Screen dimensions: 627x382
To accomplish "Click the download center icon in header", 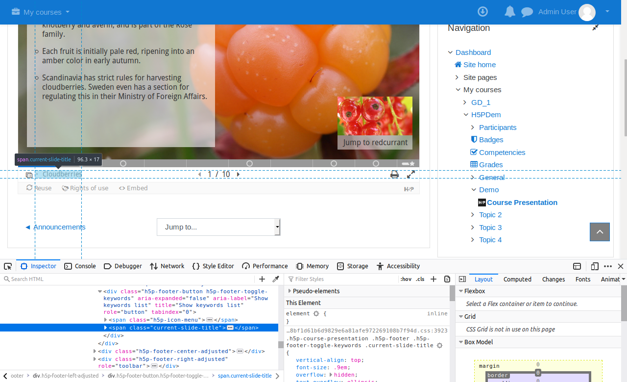I will pyautogui.click(x=482, y=12).
